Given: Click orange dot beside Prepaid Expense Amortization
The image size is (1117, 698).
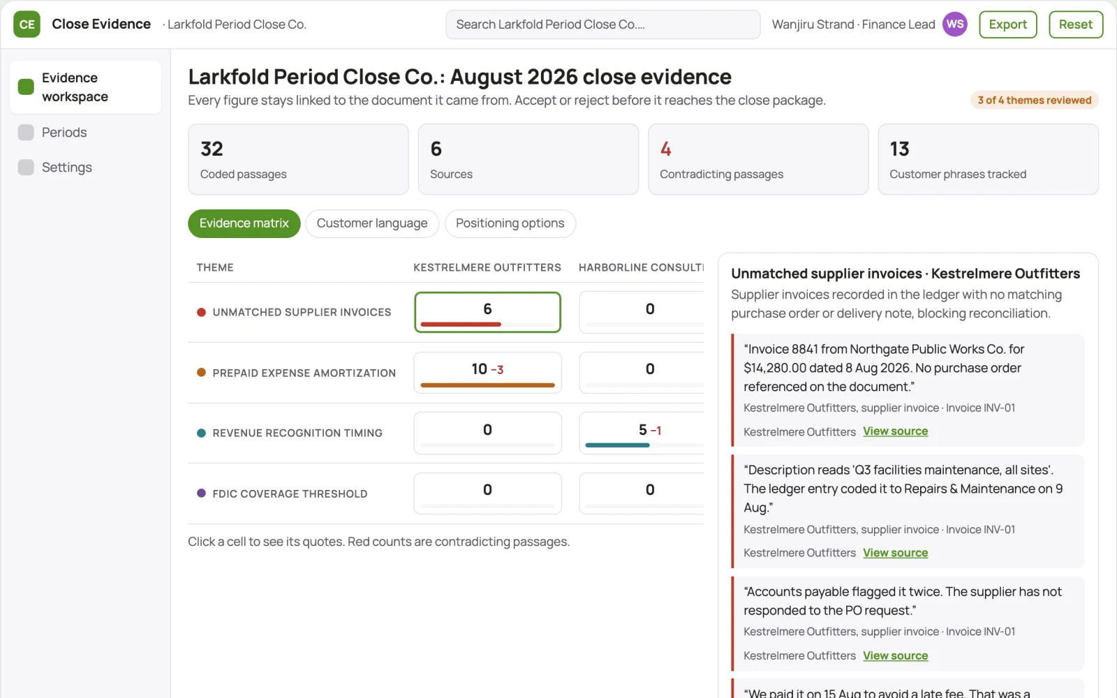Looking at the screenshot, I should click(x=201, y=373).
